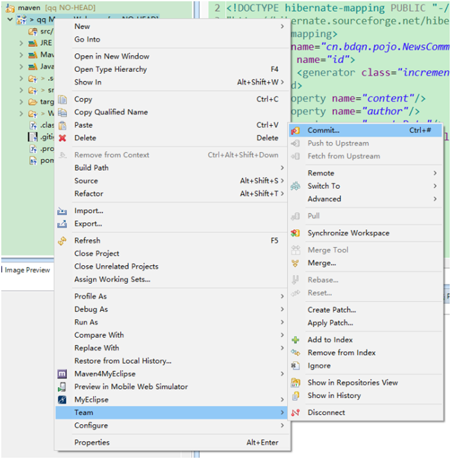
Task: Click the Show in Repositories View icon
Action: tap(296, 383)
